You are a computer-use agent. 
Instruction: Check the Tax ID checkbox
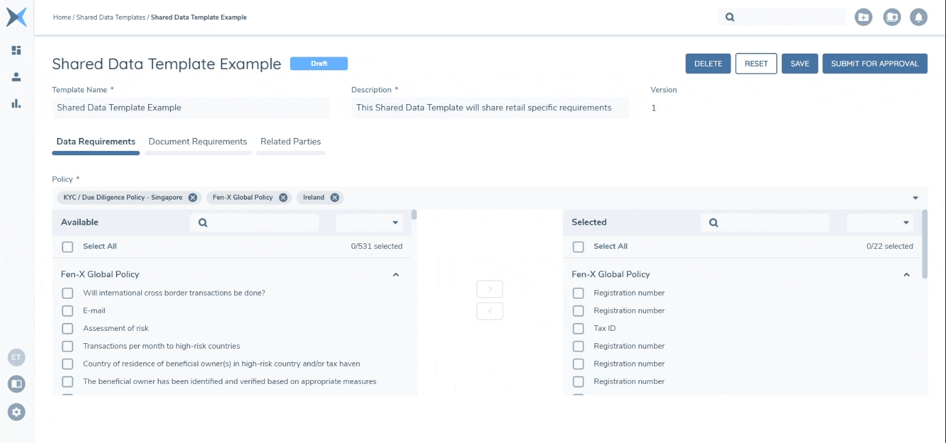pyautogui.click(x=578, y=328)
